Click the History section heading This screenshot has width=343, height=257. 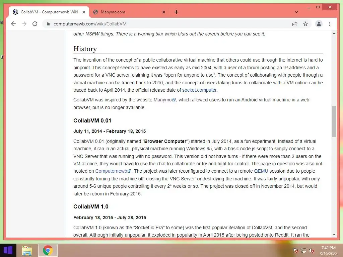(x=85, y=49)
